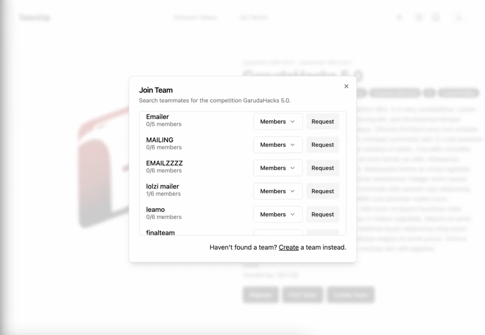Image resolution: width=485 pixels, height=335 pixels.
Task: Select the finalteam entry in list
Action: (x=160, y=233)
